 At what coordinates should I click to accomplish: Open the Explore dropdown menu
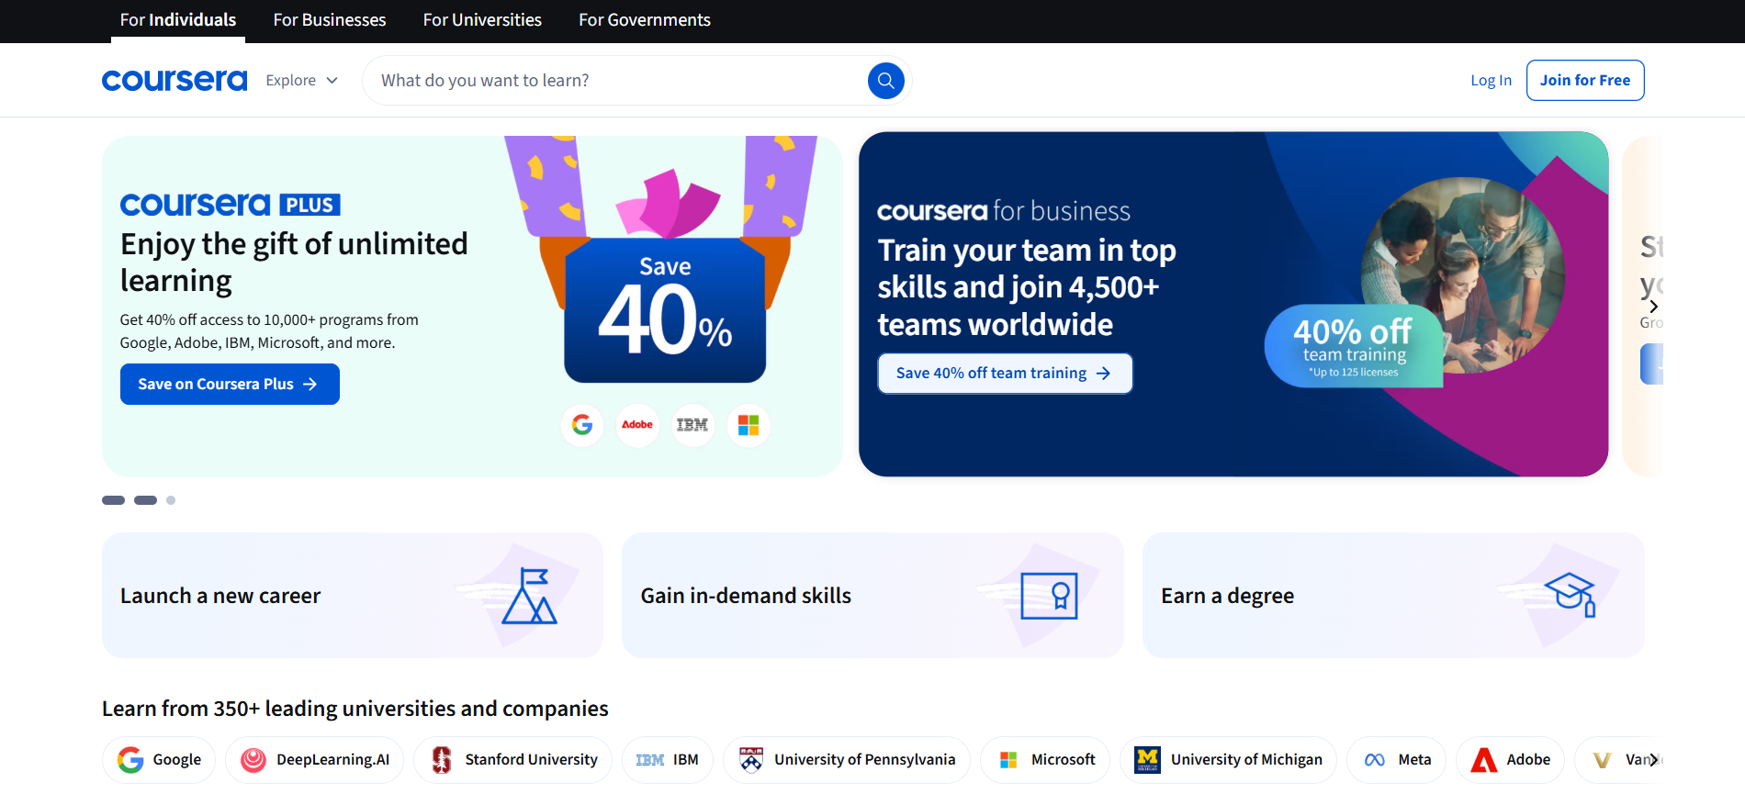click(302, 81)
